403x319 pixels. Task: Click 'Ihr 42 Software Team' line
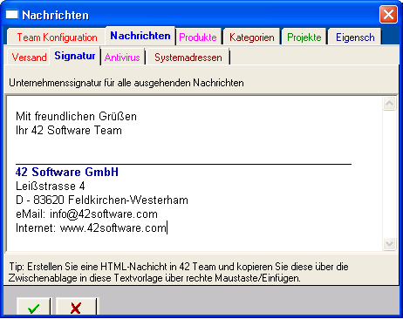coord(69,130)
